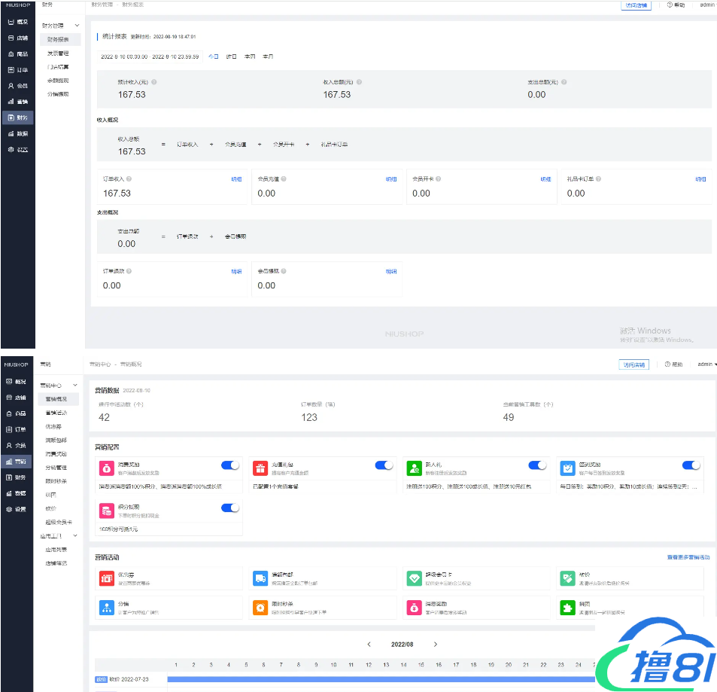Click the 新人礼 green user icon
Viewport: 717px width, 692px height.
click(x=414, y=468)
